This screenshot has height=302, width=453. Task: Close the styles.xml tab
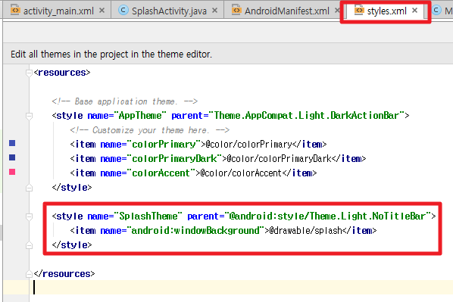click(x=415, y=11)
